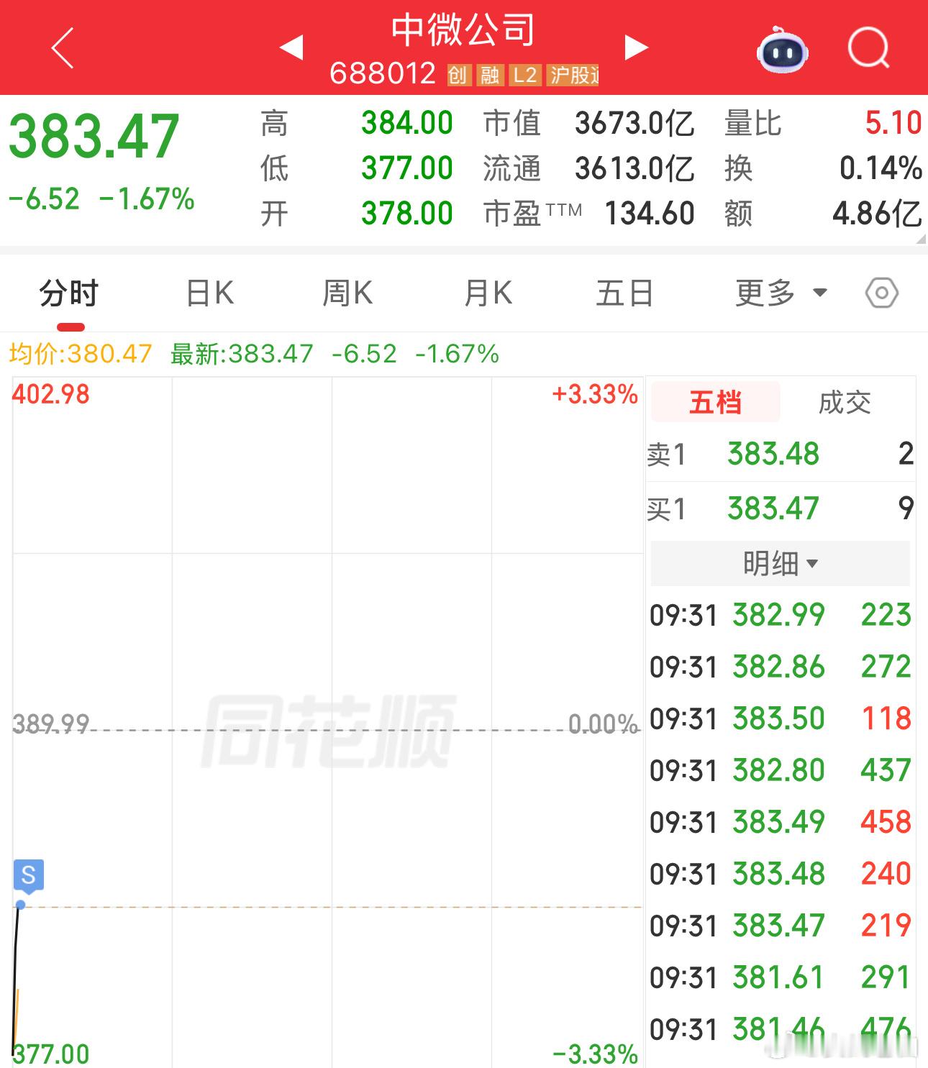The width and height of the screenshot is (928, 1068).
Task: Switch to the 周K tab
Action: coord(347,293)
